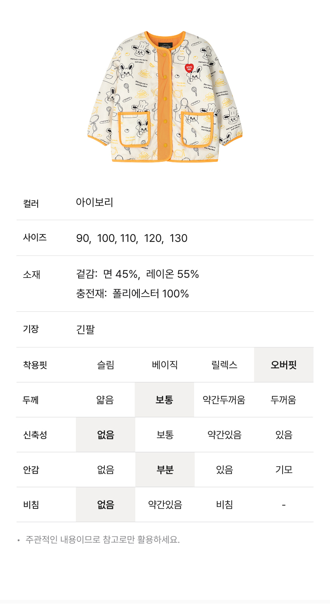Select the 약간두꺼움 thickness option
The image size is (330, 604).
(x=224, y=400)
